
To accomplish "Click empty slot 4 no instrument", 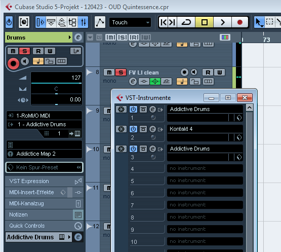I will pos(205,168).
